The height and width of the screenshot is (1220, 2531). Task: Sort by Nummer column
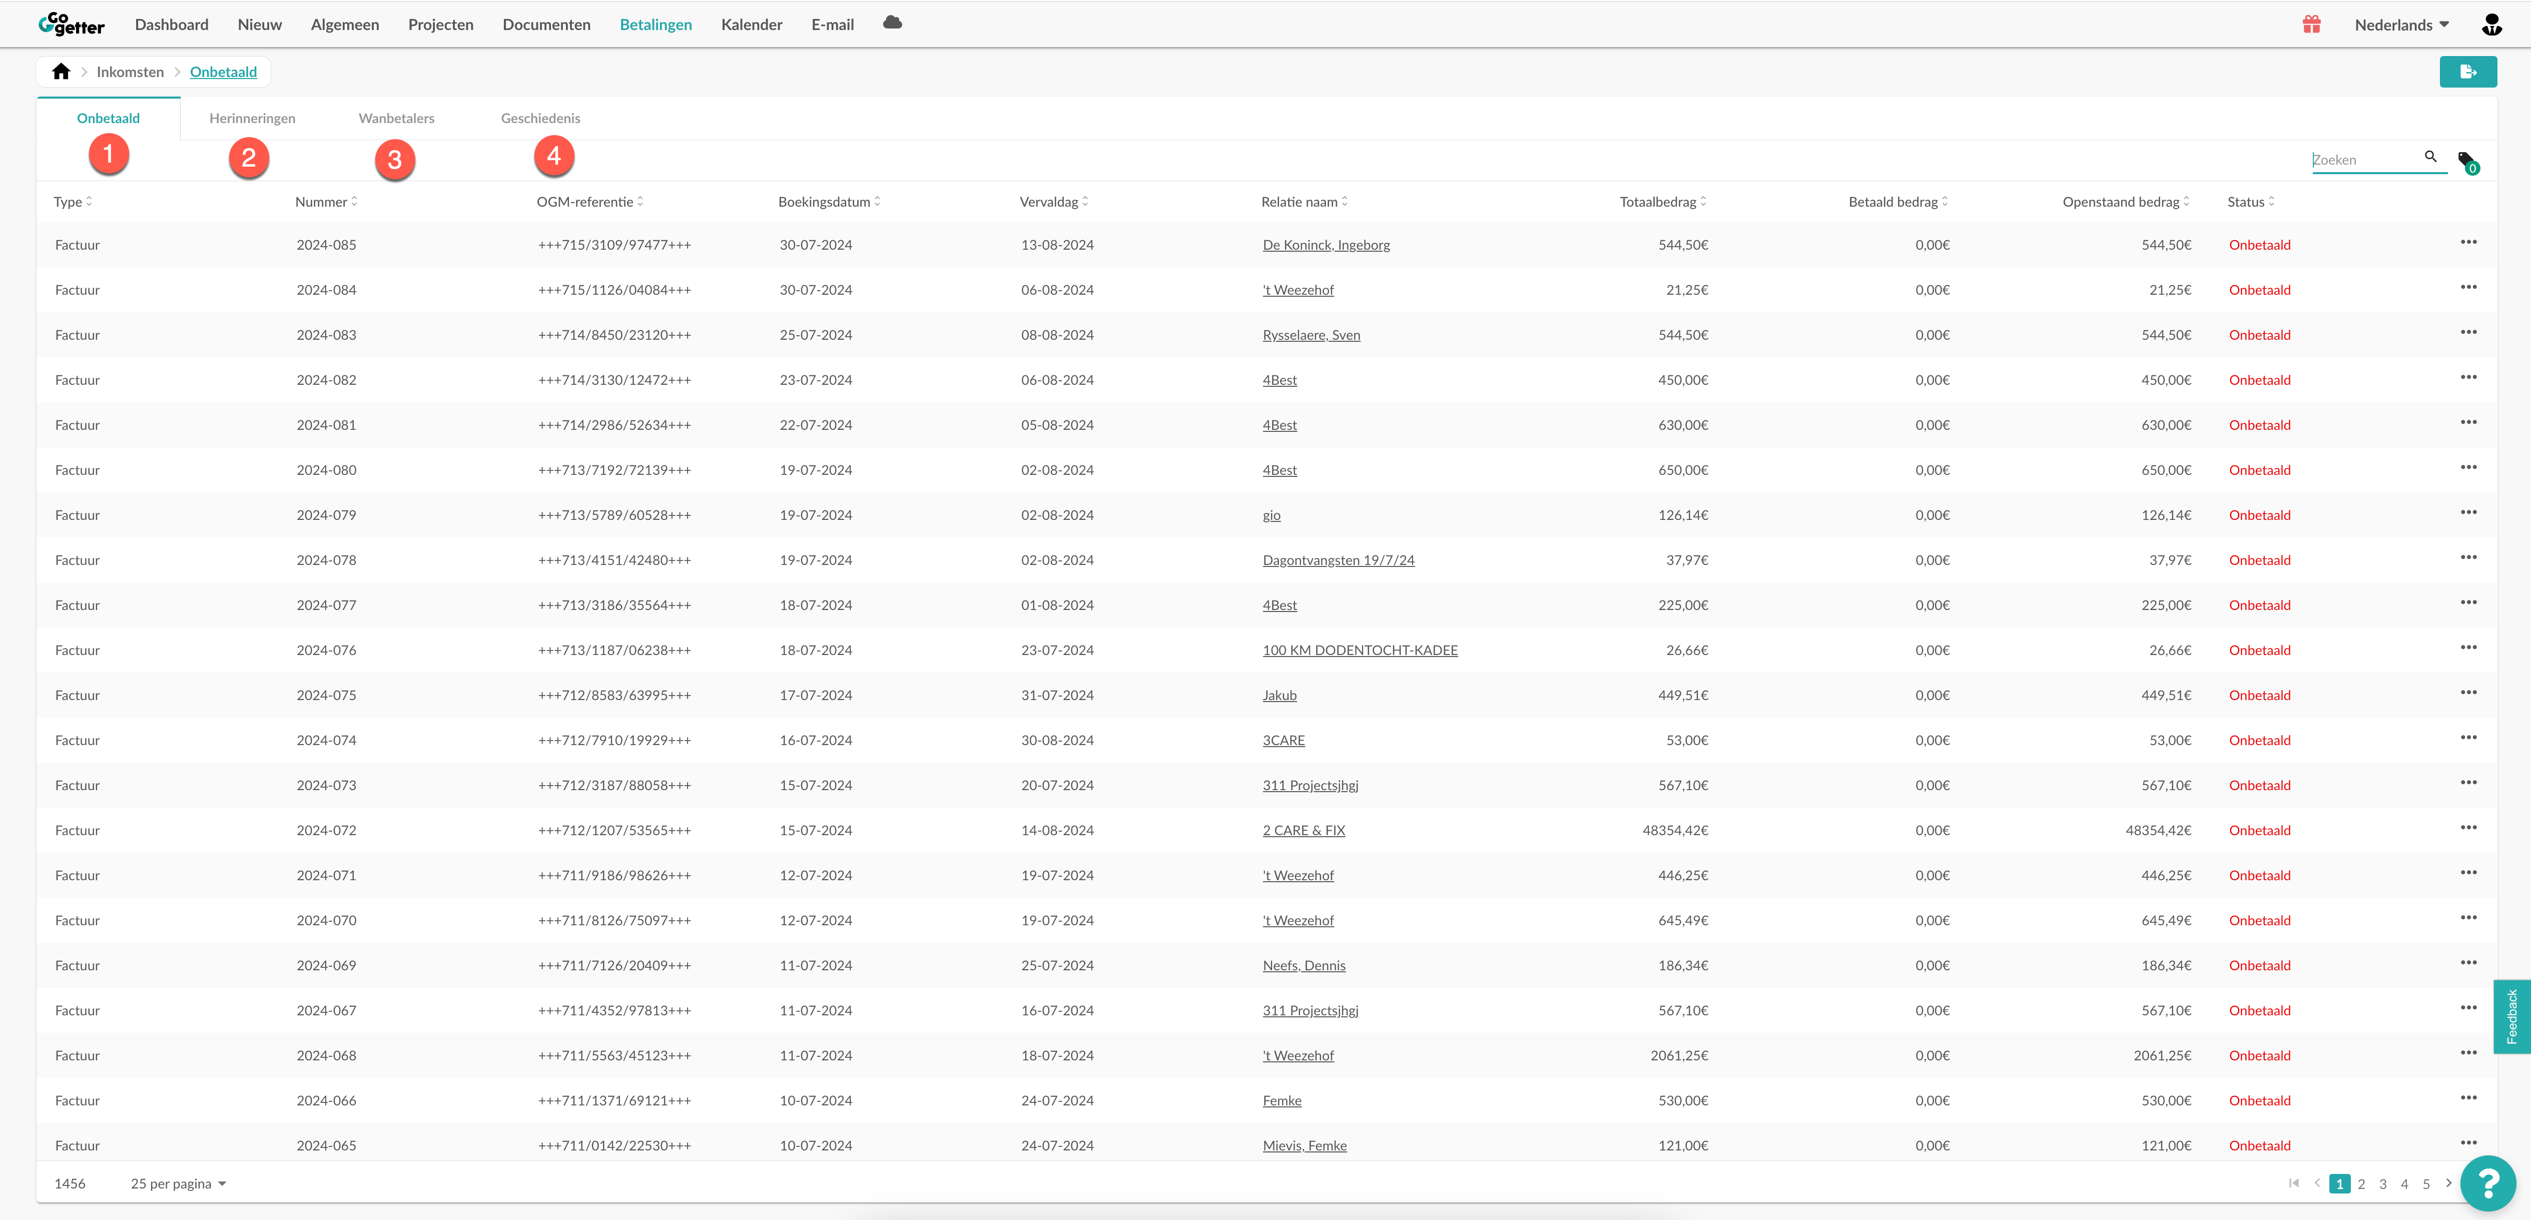tap(326, 202)
